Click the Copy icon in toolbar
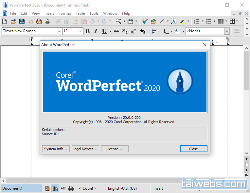The width and height of the screenshot is (250, 193). pyautogui.click(x=67, y=21)
